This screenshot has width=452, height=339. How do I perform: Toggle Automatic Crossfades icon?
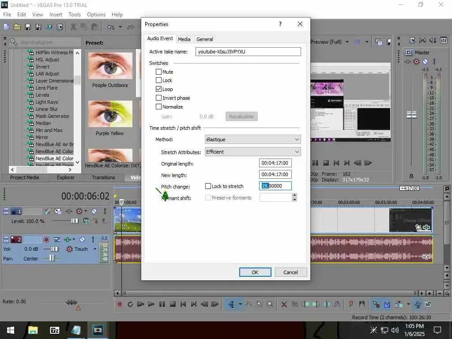pos(387,304)
